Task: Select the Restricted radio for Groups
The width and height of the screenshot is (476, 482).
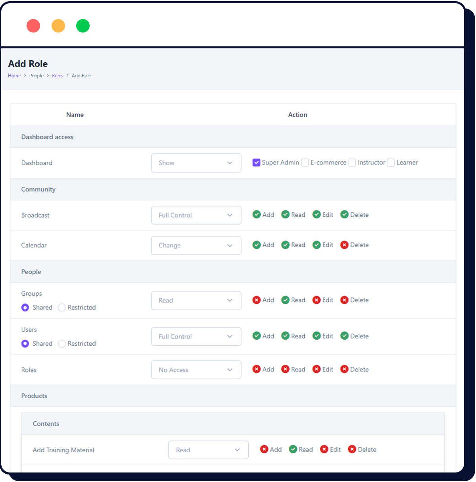Action: 62,307
